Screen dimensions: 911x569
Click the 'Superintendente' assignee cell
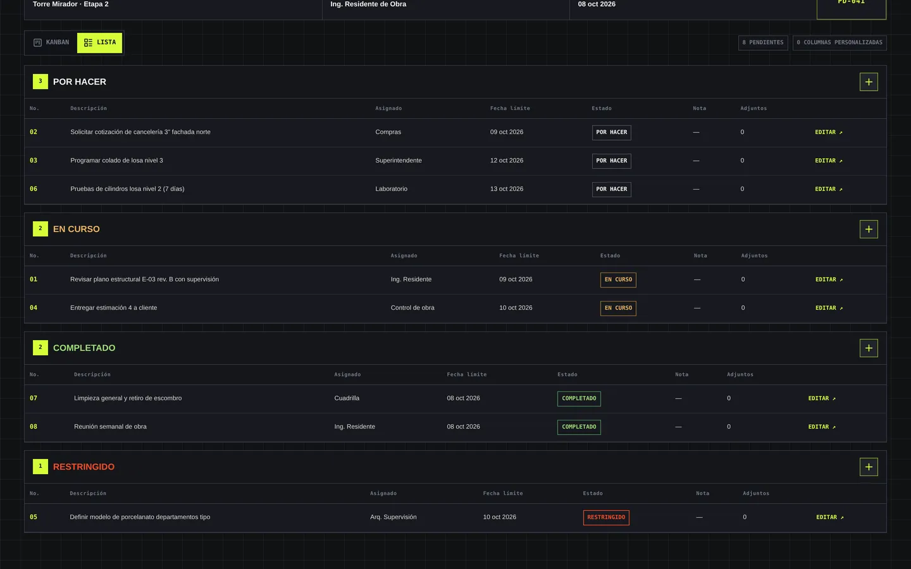399,161
